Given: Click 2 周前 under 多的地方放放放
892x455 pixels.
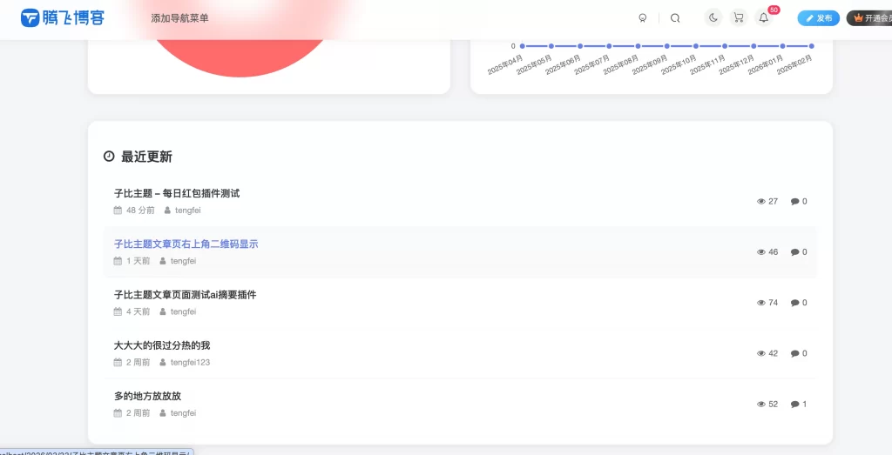Looking at the screenshot, I should [x=139, y=413].
